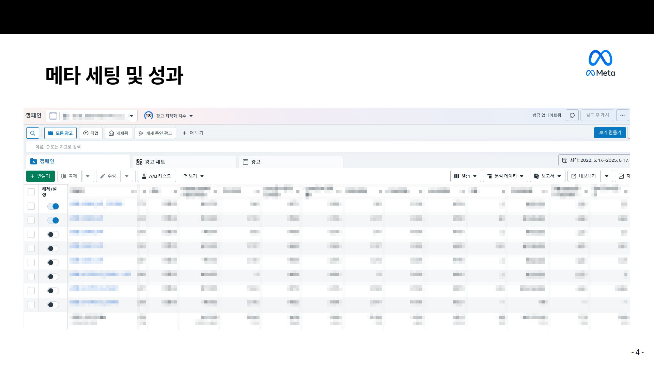Tick the fourth campaign row checkbox
The image size is (654, 367).
(x=31, y=248)
